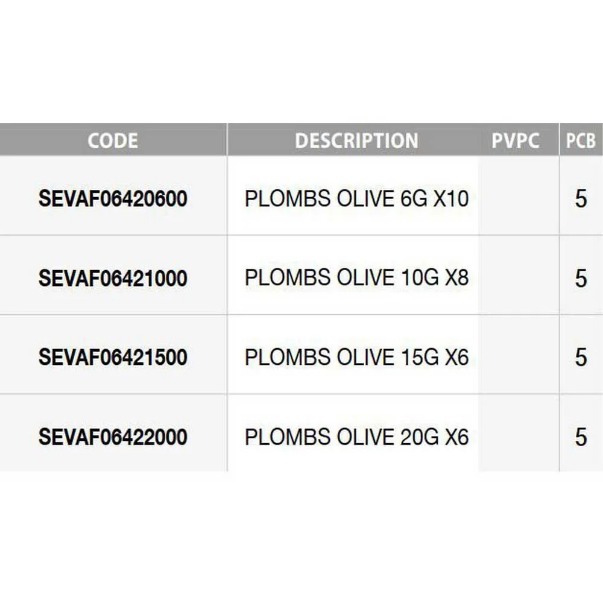Click empty PVPC cell for PLOMBS OLIVE 6G X10
603x603 pixels.
(x=518, y=196)
